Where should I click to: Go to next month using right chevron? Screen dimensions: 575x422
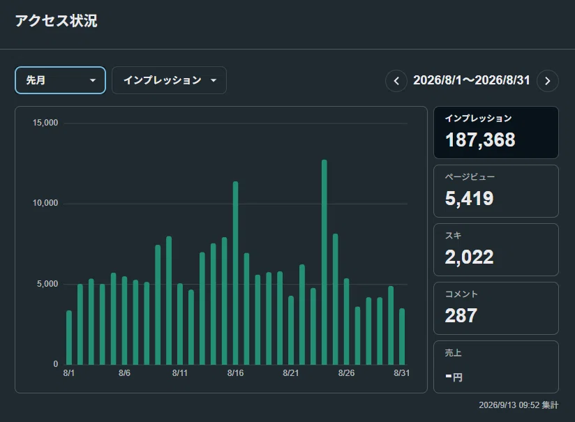coord(548,81)
